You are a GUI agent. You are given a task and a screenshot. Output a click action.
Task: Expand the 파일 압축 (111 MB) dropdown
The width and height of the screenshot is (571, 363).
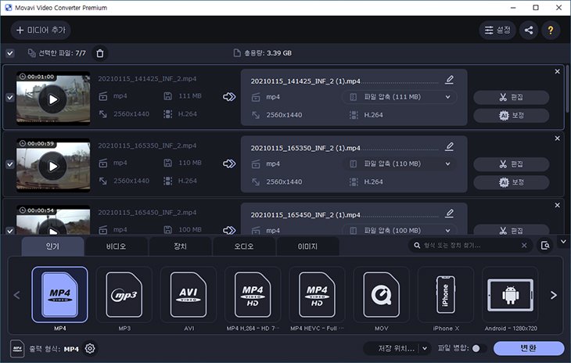pyautogui.click(x=399, y=97)
